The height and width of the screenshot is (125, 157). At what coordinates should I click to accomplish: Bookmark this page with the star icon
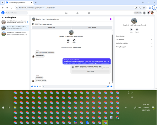tap(144, 8)
